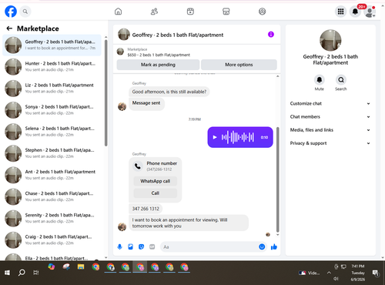Go back with the Marketplace back arrow
This screenshot has height=285, width=385.
[9, 28]
